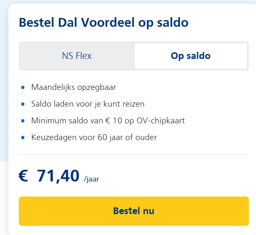Click the bullet dot beside Maandelijks opzegbaar
The height and width of the screenshot is (235, 256).
(x=23, y=87)
